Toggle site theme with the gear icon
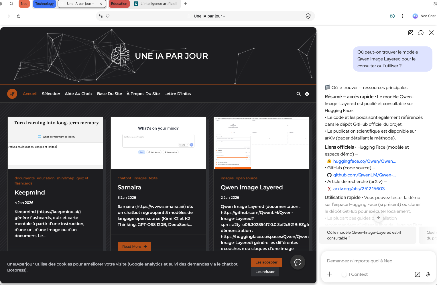The image size is (437, 285). [x=307, y=94]
